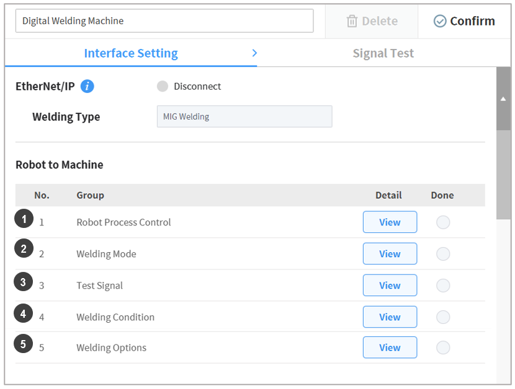Click chevron arrow between the two tabs
The image size is (515, 389).
[254, 53]
